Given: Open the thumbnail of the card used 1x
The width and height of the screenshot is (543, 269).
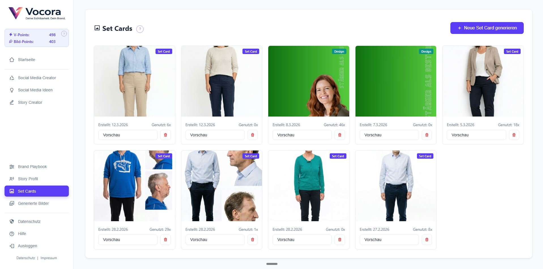Looking at the screenshot, I should 222,186.
